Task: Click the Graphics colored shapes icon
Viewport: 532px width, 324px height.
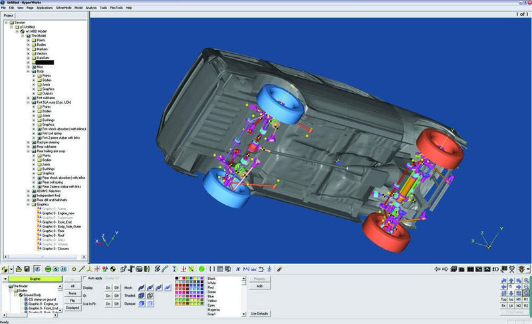Action: 105,269
